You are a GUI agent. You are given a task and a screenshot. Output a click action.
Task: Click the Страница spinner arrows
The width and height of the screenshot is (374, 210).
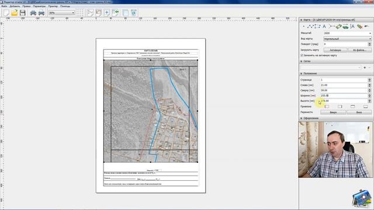[x=369, y=80]
